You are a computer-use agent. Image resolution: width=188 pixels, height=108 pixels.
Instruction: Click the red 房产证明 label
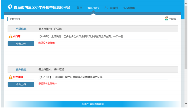pyautogui.click(x=18, y=77)
